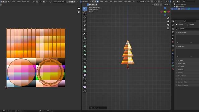Choose the Extrude Region tool
199x112 pixels.
pos(85,47)
